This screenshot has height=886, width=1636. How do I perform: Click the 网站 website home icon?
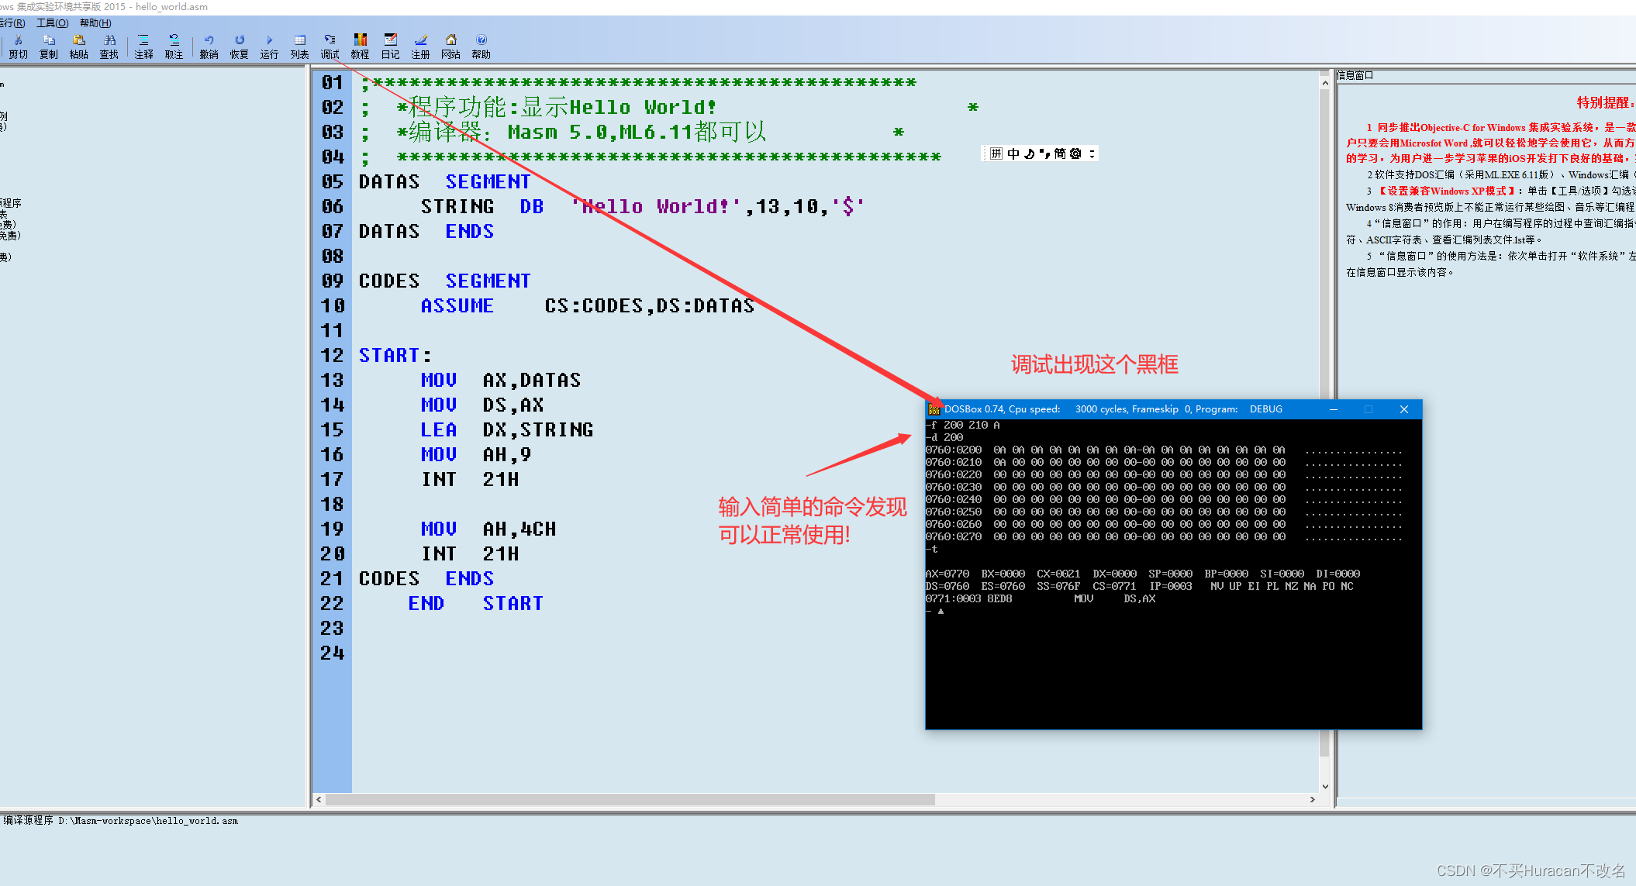(x=450, y=46)
